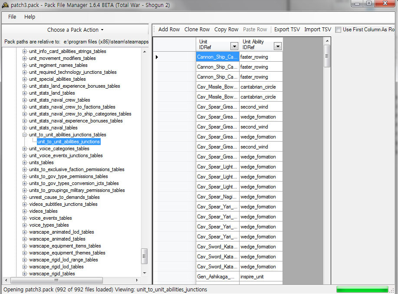Enable Use First Column As Row Header checkbox
The image size is (398, 294).
338,30
